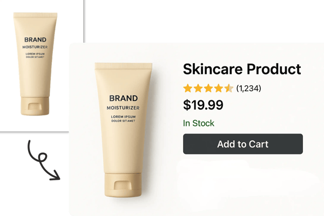Click the Skincare Product title
Image resolution: width=324 pixels, height=216 pixels.
[242, 69]
